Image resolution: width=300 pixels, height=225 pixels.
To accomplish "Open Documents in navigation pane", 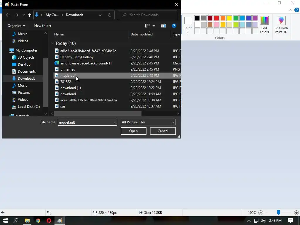I will tap(27, 71).
